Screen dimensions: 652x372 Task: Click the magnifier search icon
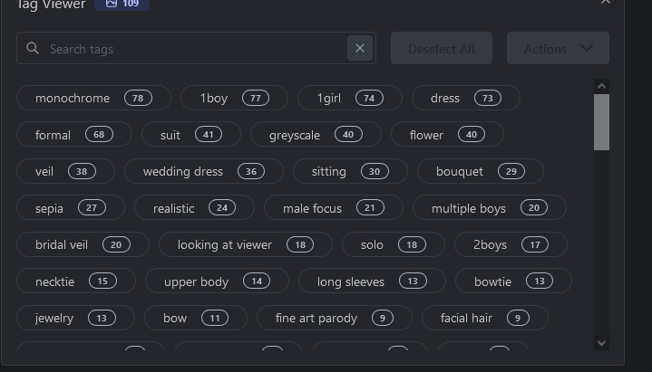coord(33,49)
